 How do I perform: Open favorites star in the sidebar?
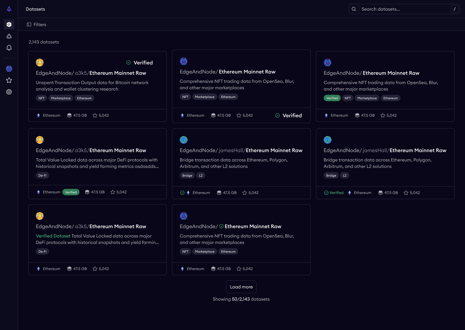[x=9, y=80]
